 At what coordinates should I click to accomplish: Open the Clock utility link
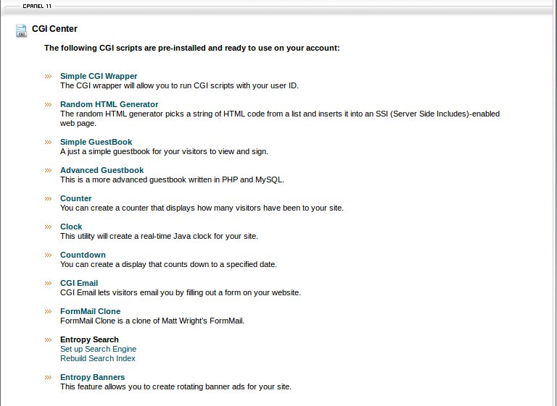coord(71,227)
